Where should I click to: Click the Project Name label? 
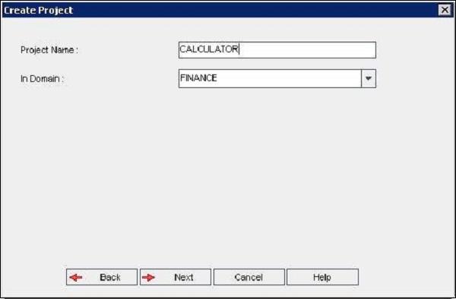[49, 50]
